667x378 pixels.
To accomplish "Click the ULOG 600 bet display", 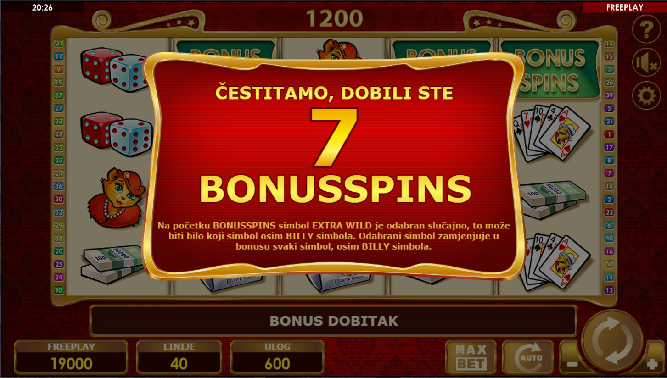I will pyautogui.click(x=277, y=357).
